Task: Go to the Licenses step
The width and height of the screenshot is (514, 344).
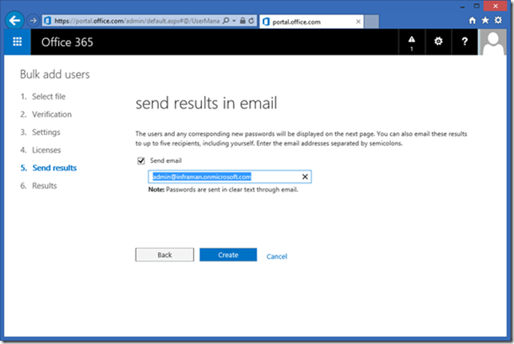Action: point(45,150)
